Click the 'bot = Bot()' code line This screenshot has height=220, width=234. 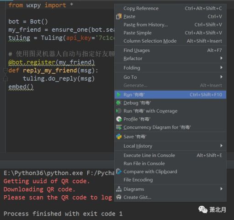pos(28,22)
